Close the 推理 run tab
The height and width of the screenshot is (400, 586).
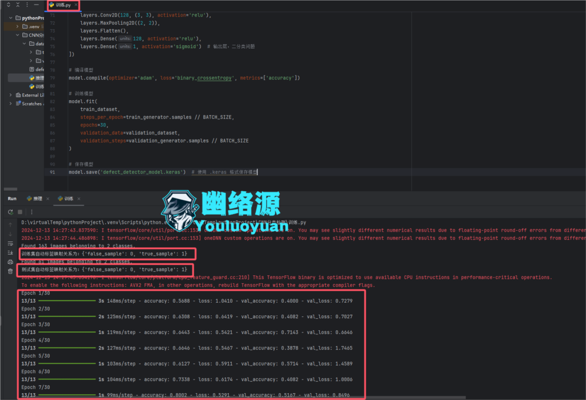[x=48, y=199]
